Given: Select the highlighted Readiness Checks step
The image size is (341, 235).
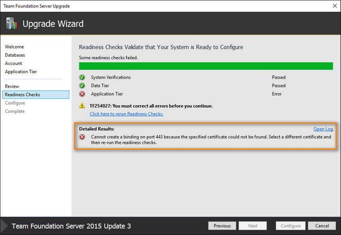Looking at the screenshot, I should point(22,95).
